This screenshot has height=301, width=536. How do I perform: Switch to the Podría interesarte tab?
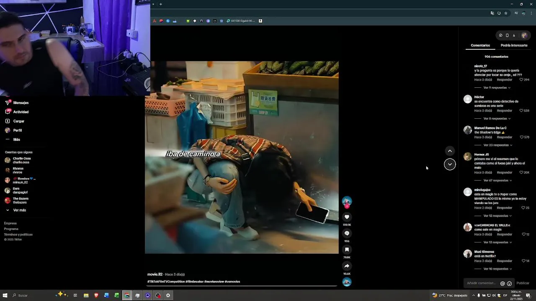(514, 45)
